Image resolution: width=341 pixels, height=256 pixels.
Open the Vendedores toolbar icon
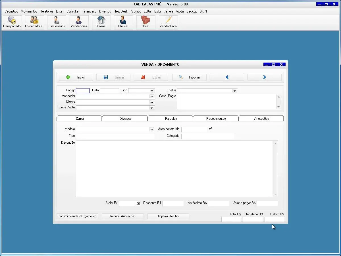79,22
